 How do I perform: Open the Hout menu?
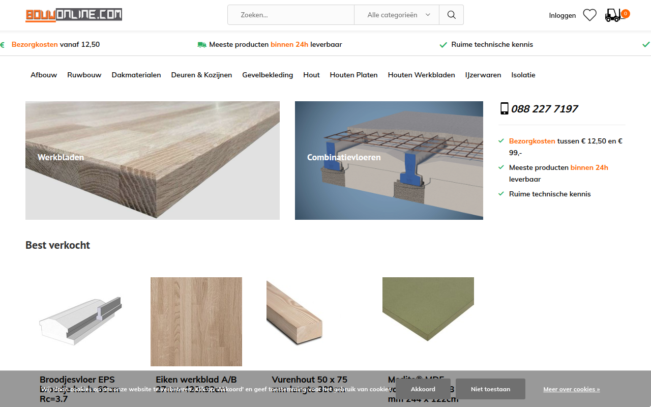pos(311,75)
